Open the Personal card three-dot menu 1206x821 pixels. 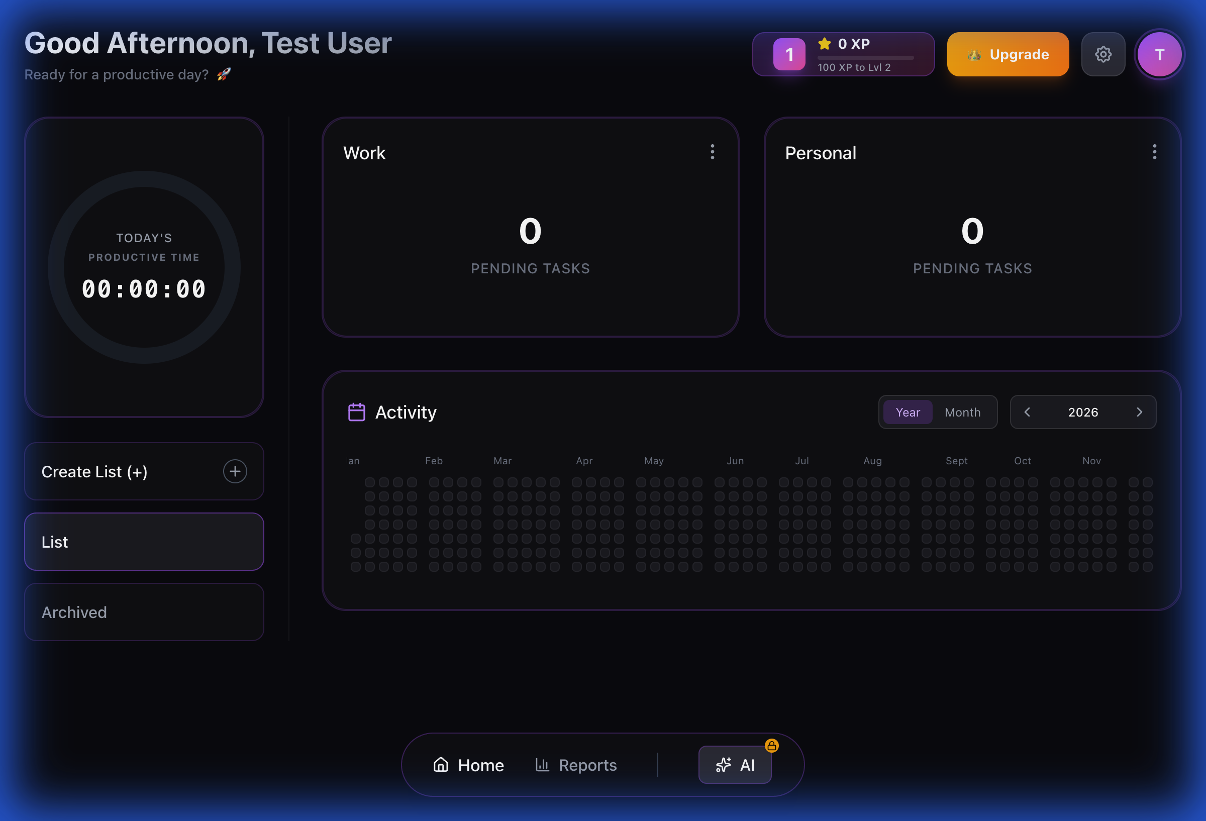[x=1155, y=152]
